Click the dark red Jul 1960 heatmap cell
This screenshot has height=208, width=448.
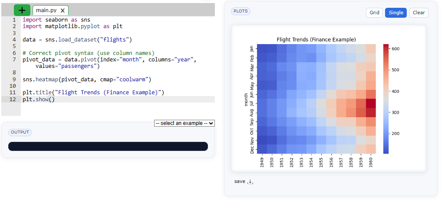[x=370, y=103]
